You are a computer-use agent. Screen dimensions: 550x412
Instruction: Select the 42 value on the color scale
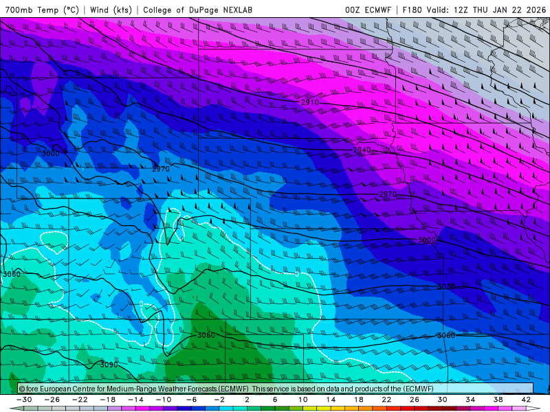point(526,400)
